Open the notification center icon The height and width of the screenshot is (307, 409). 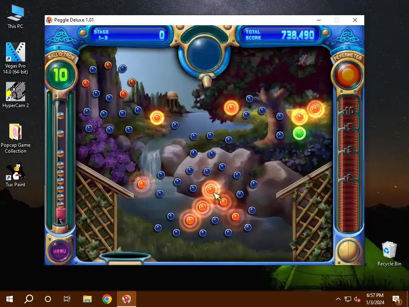pos(397,299)
